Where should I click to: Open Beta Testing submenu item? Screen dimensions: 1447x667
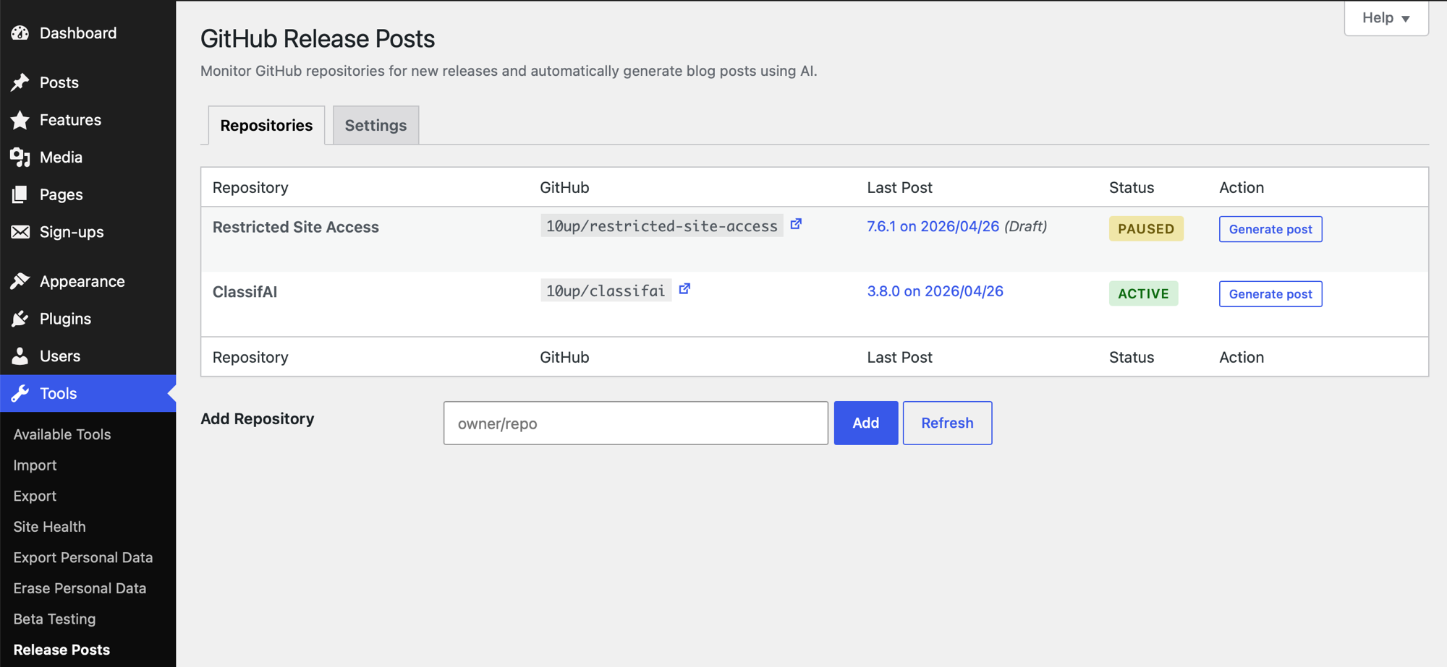click(54, 619)
